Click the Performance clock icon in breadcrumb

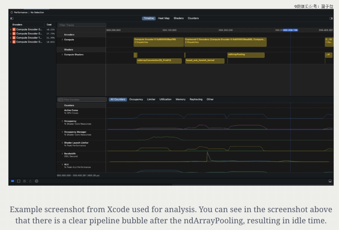click(12, 13)
